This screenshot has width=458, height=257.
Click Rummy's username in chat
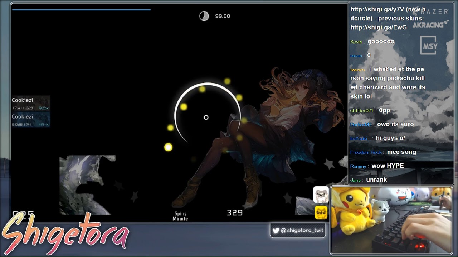click(358, 166)
